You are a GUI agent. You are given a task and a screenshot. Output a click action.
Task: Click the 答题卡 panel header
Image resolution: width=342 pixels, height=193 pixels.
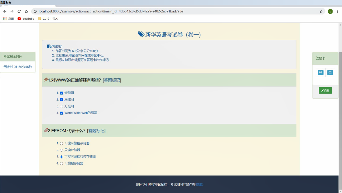325,58
